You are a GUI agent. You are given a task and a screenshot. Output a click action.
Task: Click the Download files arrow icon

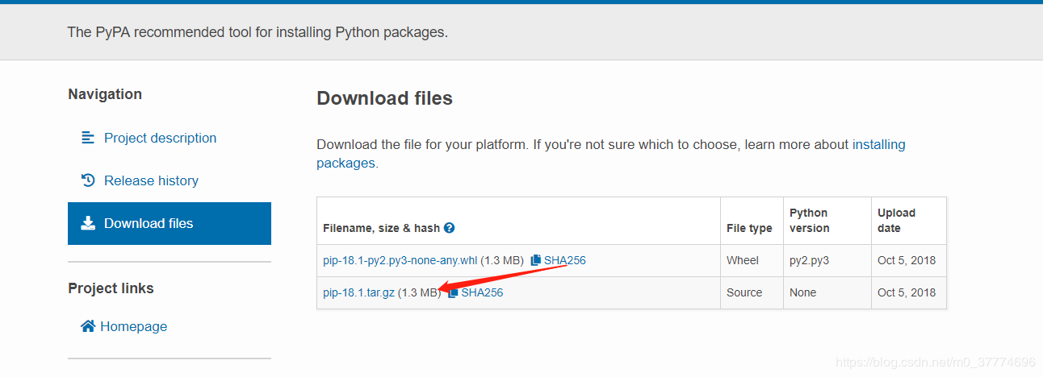[88, 223]
